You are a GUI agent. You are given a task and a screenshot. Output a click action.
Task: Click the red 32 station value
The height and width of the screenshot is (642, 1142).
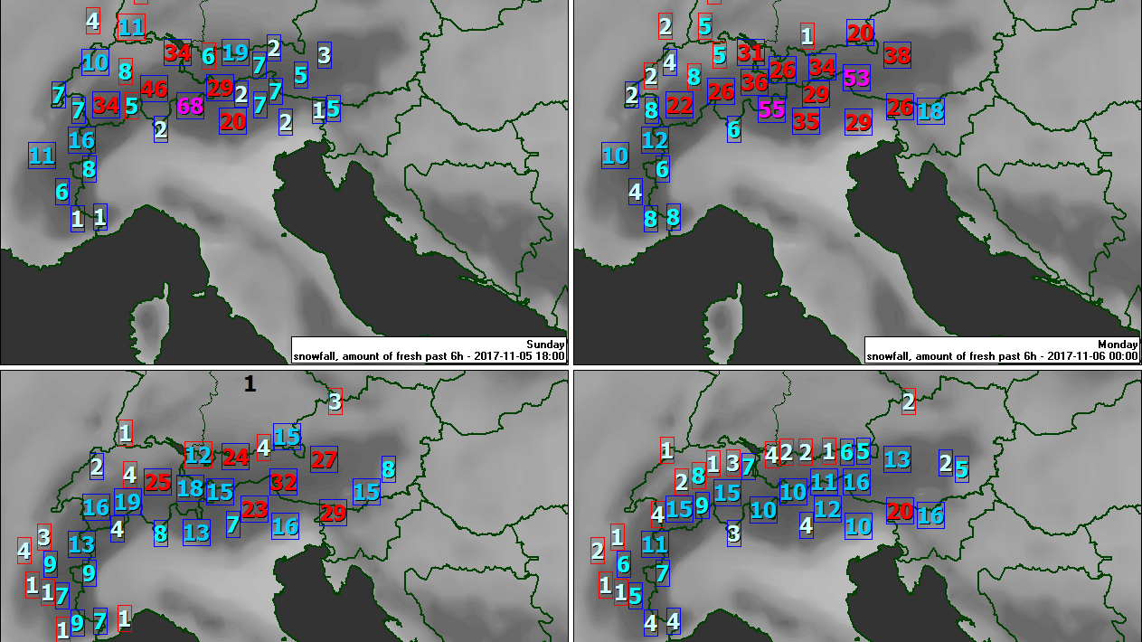[x=284, y=480]
